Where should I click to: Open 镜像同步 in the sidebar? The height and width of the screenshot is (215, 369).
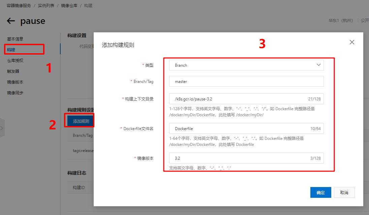15,93
